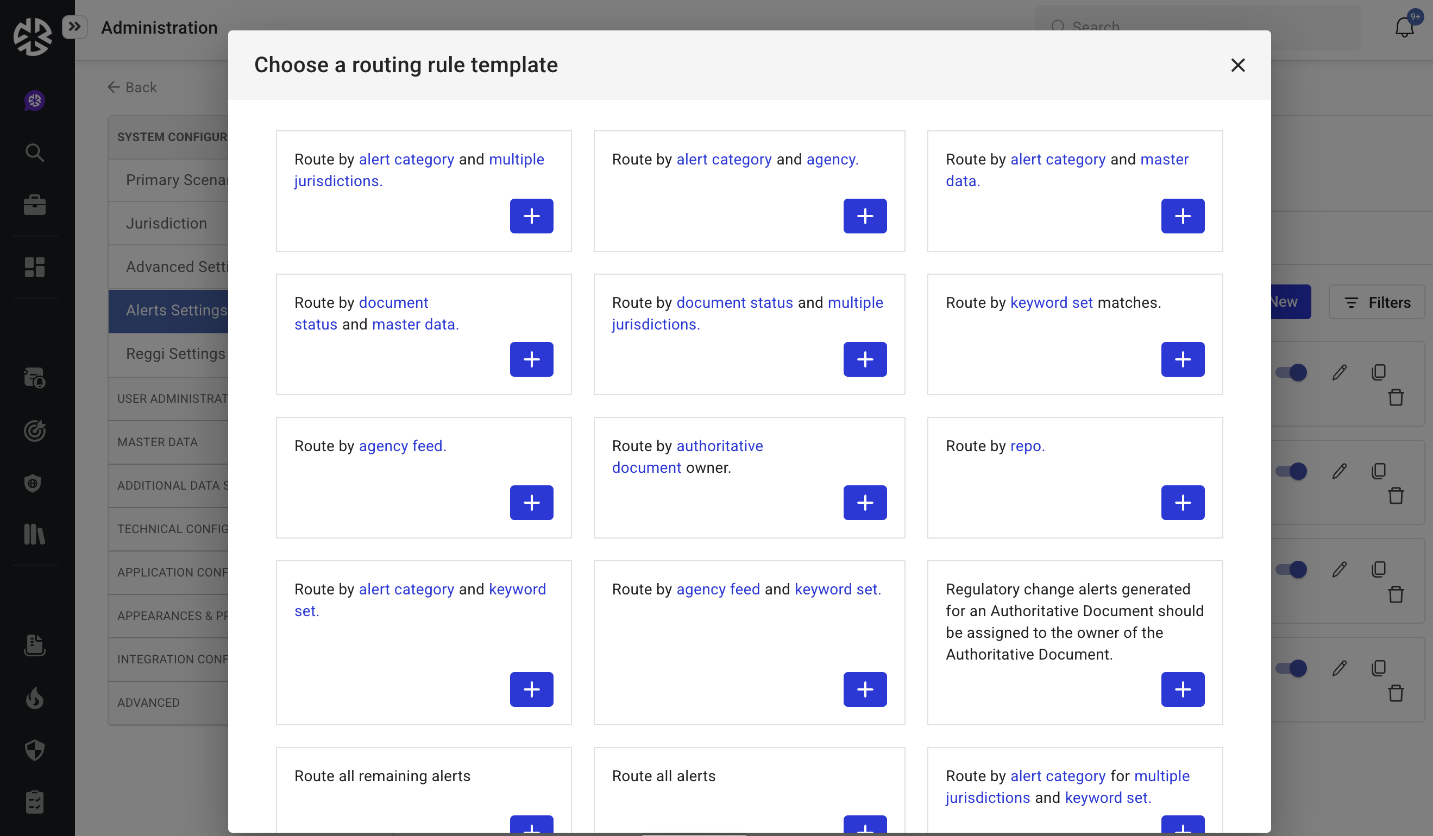
Task: Add the 'keyword set matches' routing template
Action: coord(1182,359)
